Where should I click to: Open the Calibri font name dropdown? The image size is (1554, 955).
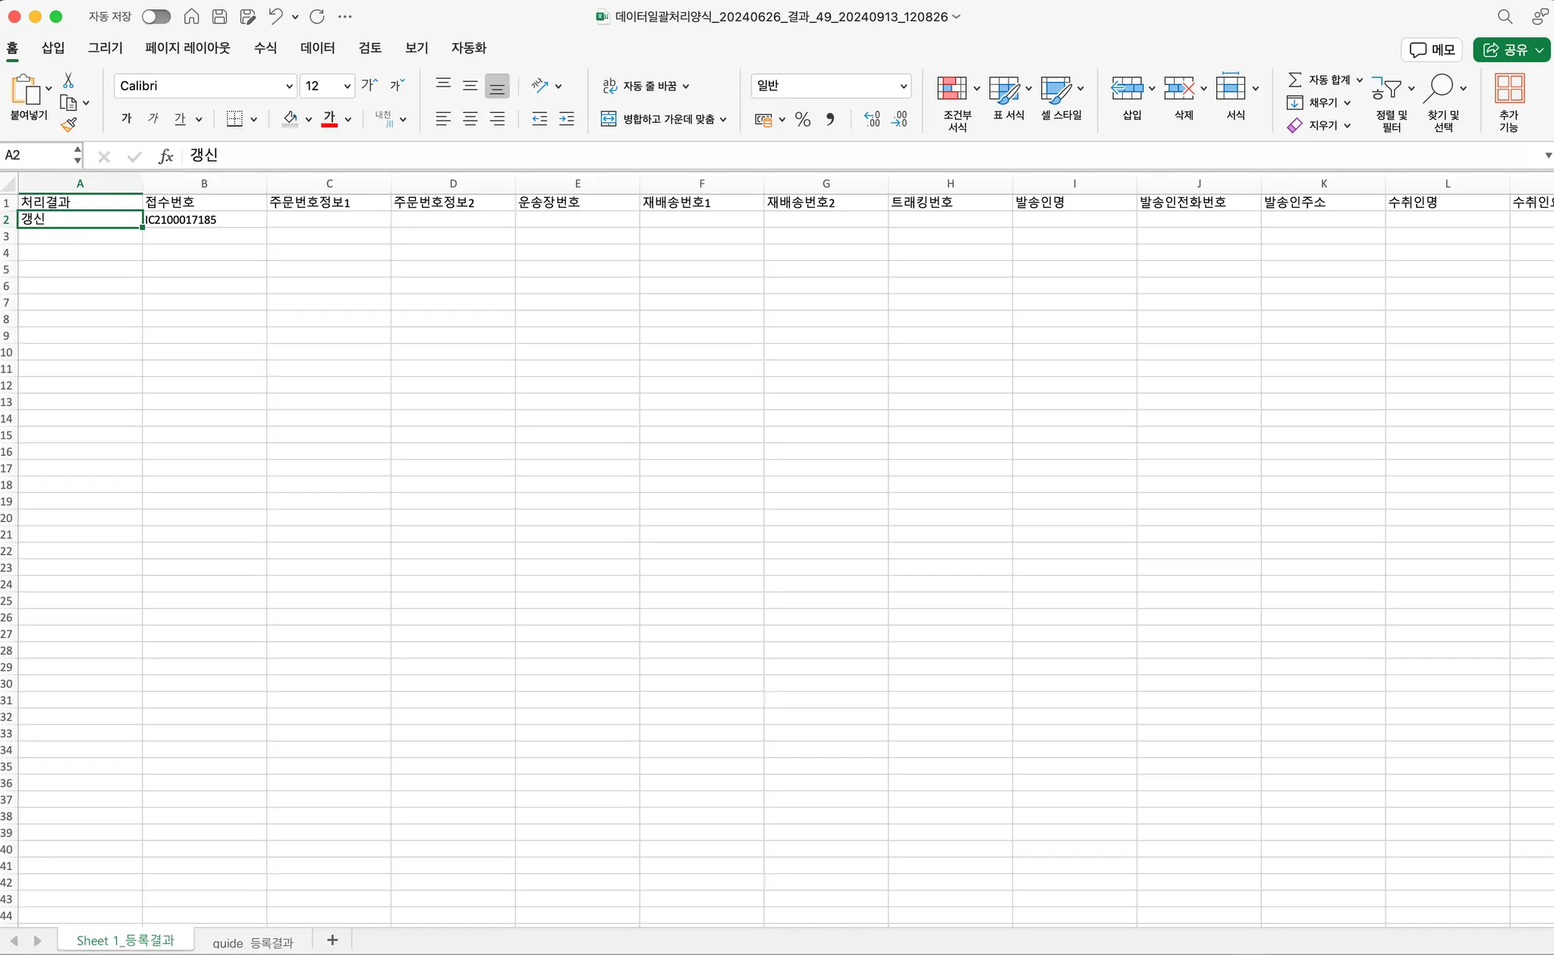(x=288, y=86)
